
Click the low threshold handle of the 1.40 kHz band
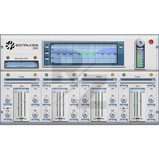(104, 83)
